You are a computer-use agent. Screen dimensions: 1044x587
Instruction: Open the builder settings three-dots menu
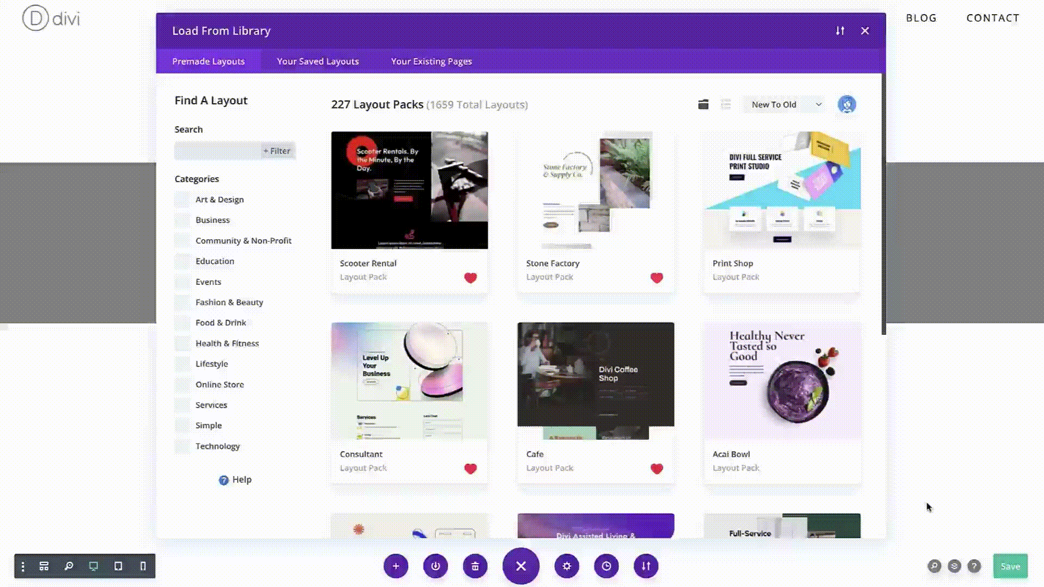pyautogui.click(x=23, y=566)
